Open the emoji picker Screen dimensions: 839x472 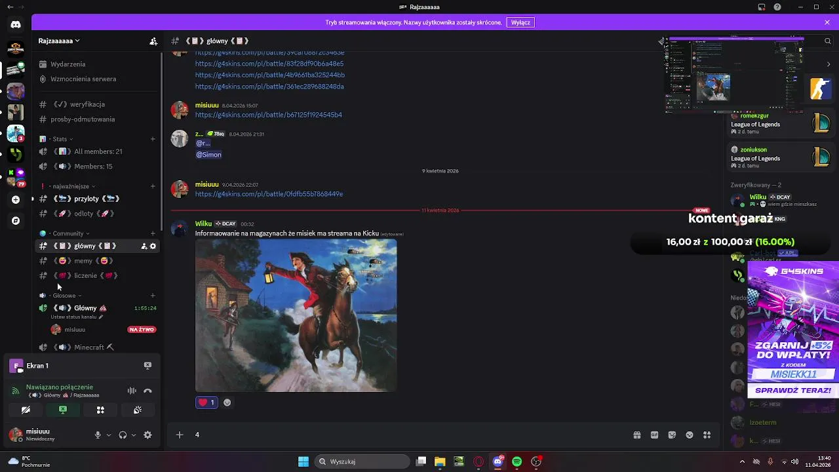pyautogui.click(x=690, y=435)
